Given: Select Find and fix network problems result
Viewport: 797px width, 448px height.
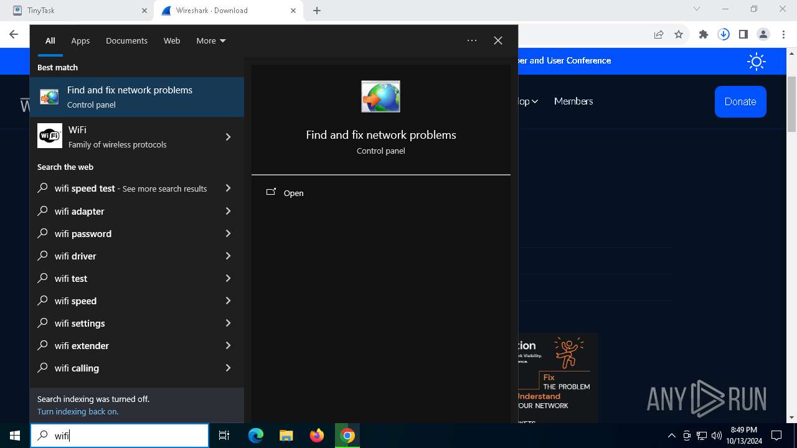Looking at the screenshot, I should 137,97.
